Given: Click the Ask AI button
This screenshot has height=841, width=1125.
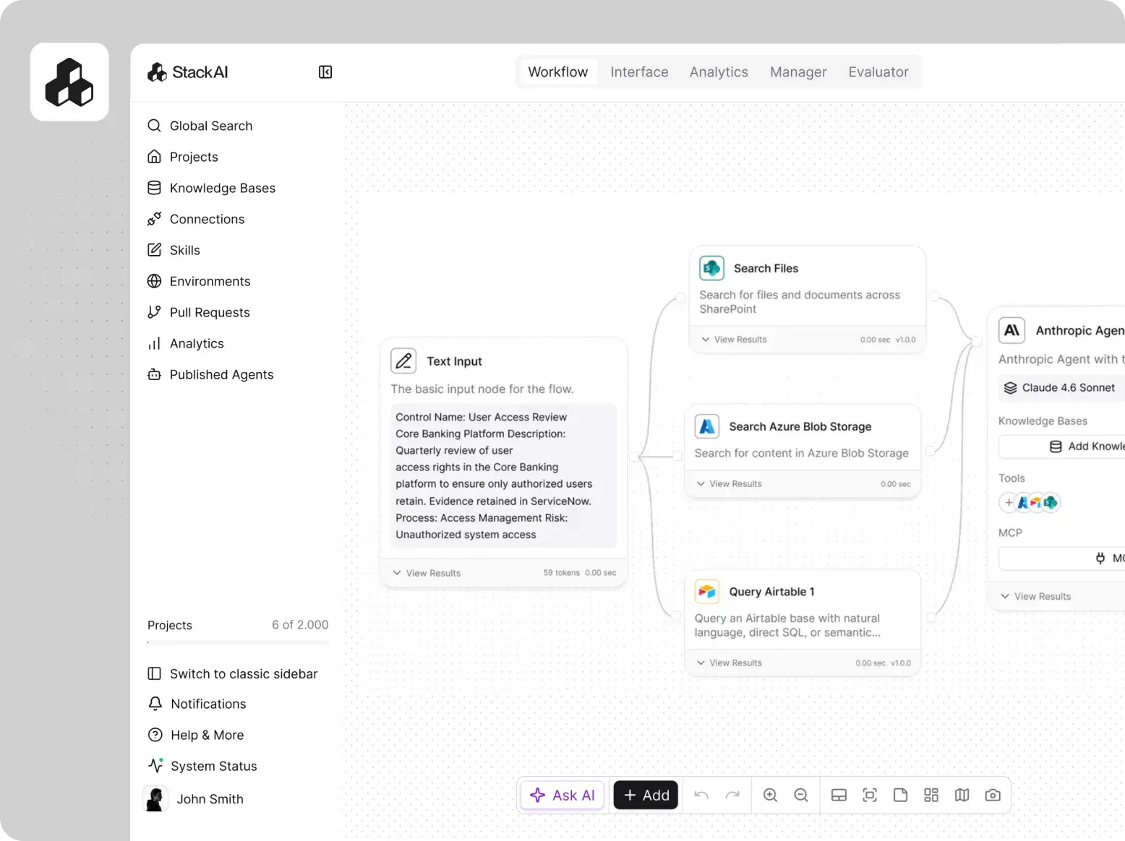Looking at the screenshot, I should coord(562,795).
